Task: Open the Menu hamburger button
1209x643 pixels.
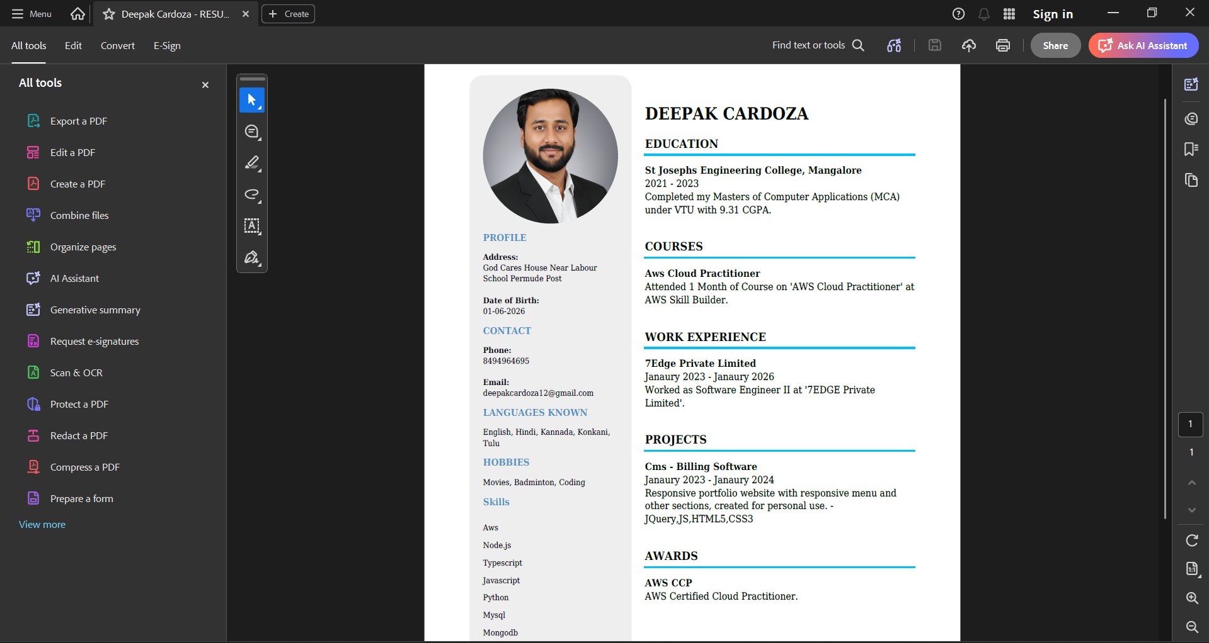Action: click(32, 14)
